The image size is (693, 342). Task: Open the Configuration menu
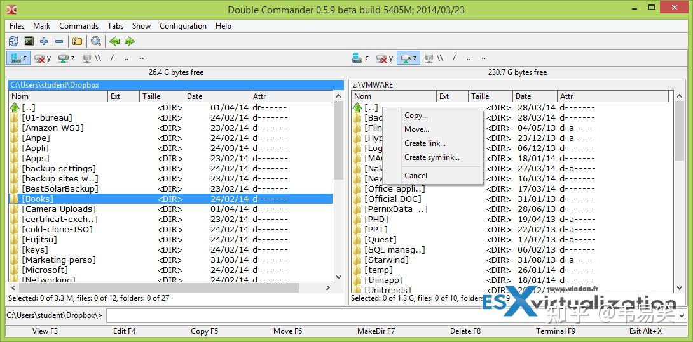183,26
